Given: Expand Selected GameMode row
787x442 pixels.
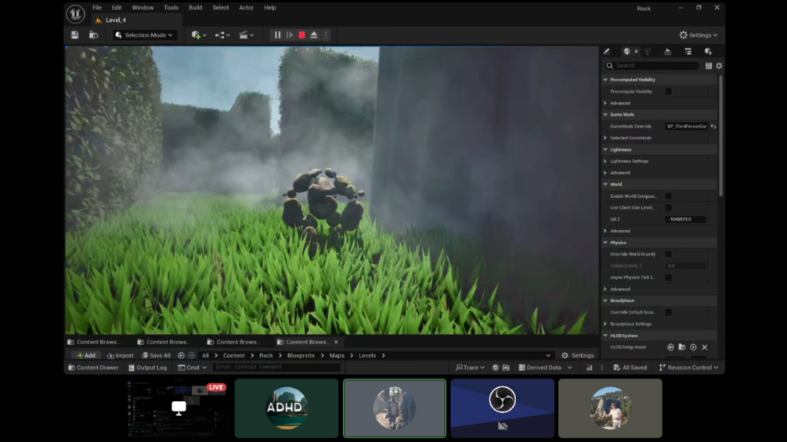Looking at the screenshot, I should (x=605, y=138).
